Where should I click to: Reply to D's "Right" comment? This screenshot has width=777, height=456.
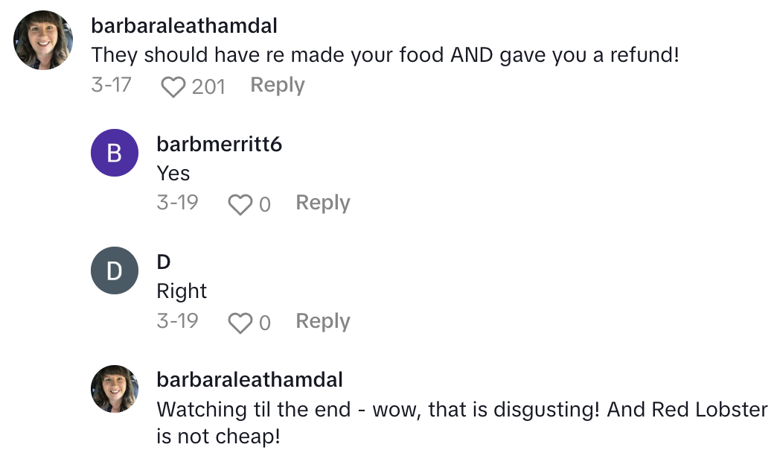pos(322,321)
